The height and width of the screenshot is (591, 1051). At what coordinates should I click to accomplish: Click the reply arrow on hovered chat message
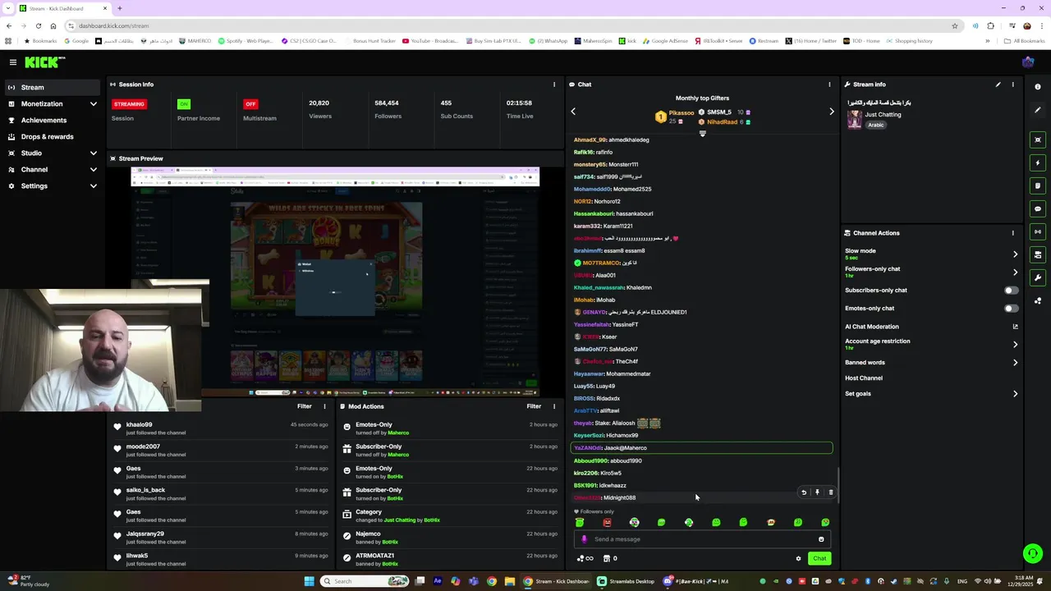point(804,492)
